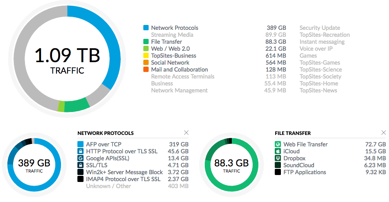This screenshot has height=202, width=389.
Task: Click the 1.09 TB traffic donut chart center
Action: pyautogui.click(x=67, y=59)
